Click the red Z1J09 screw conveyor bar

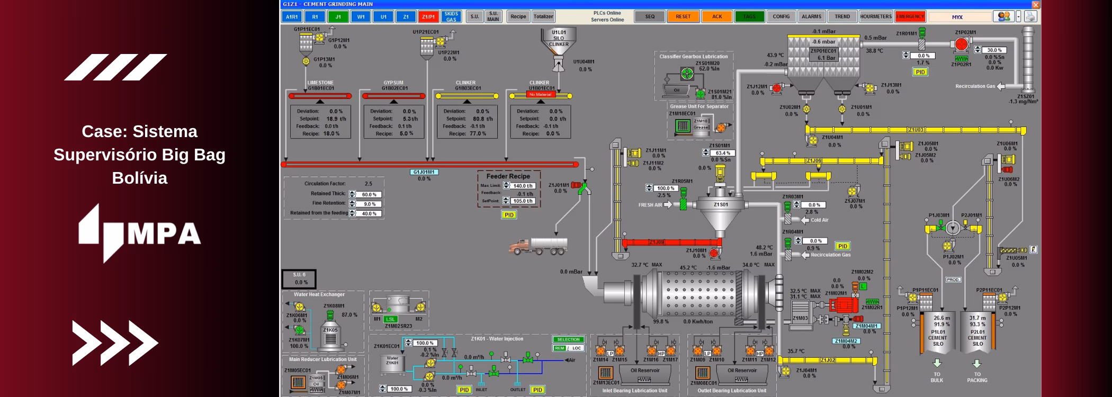(x=672, y=242)
